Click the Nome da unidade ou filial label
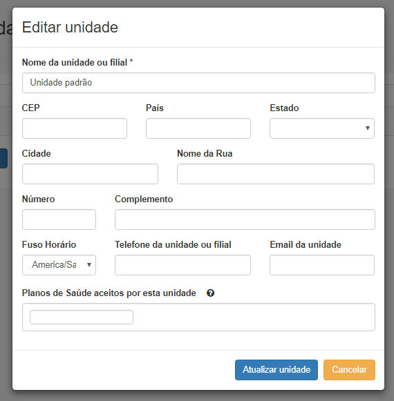 tap(77, 62)
